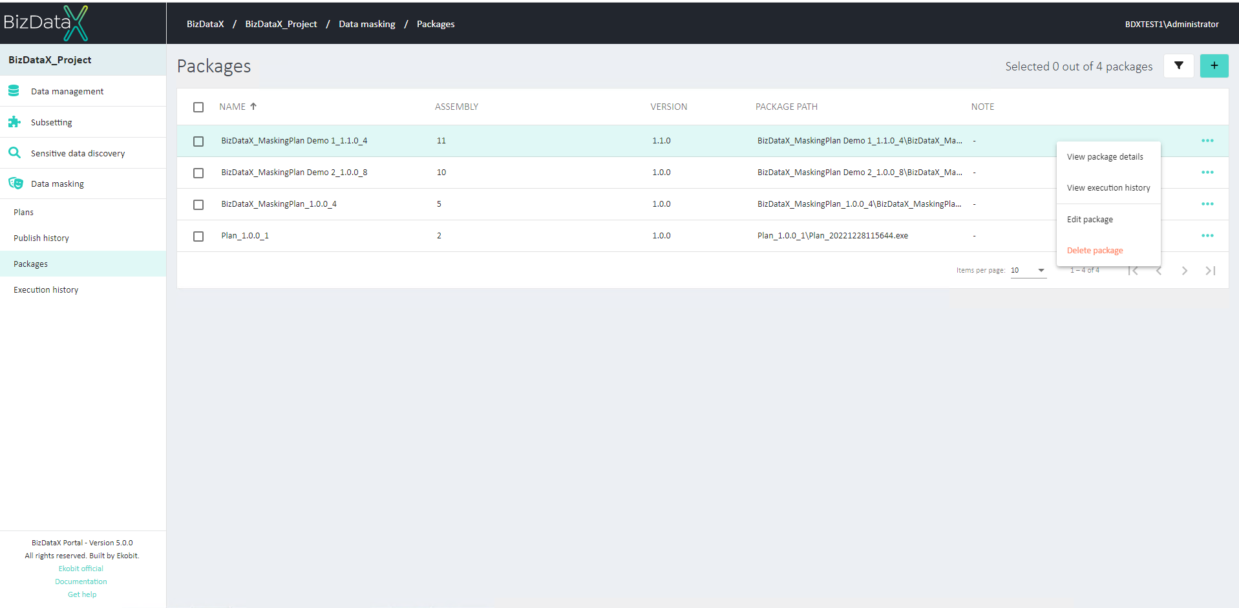Open the Data management section

pyautogui.click(x=83, y=91)
